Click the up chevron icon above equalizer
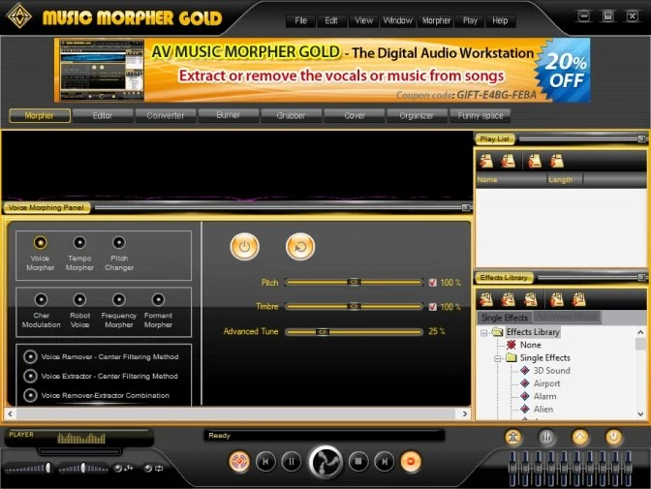This screenshot has width=651, height=489. 580,437
